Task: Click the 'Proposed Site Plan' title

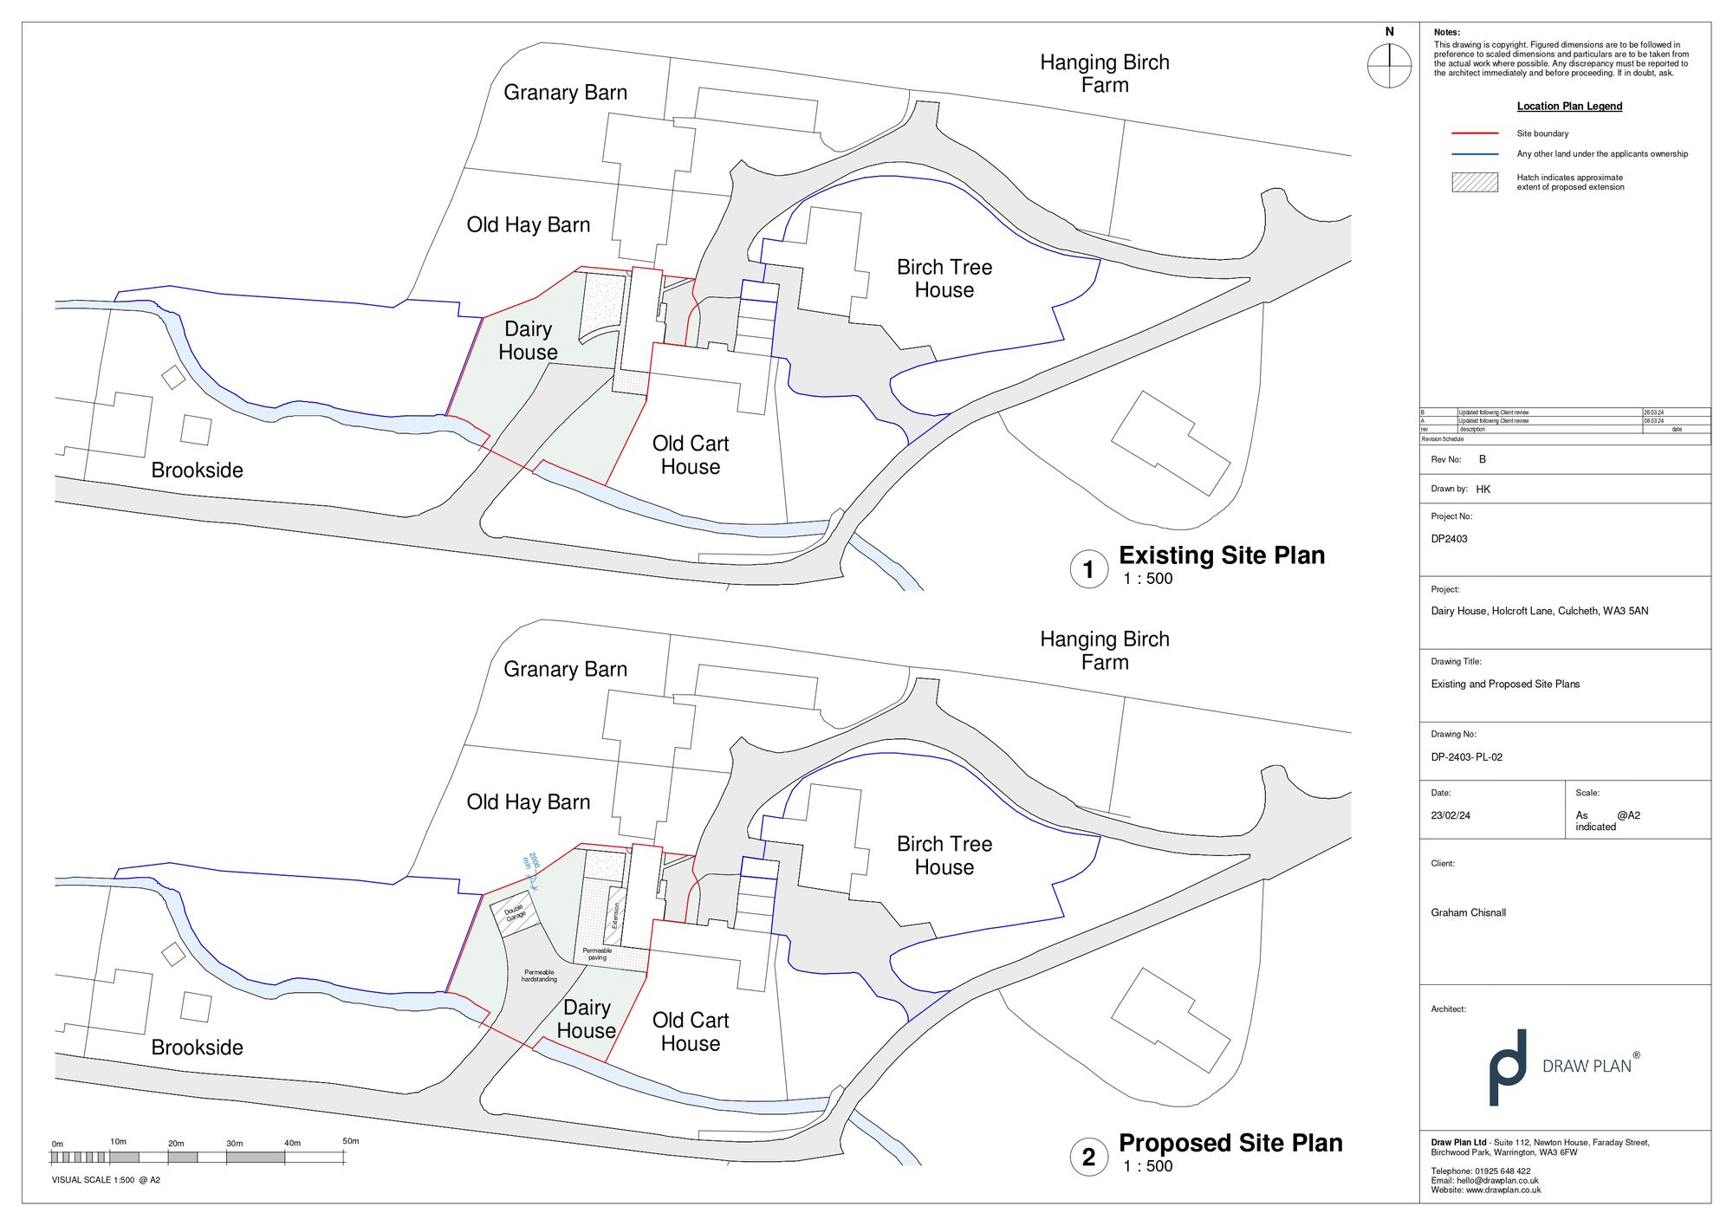Action: tap(1230, 1143)
